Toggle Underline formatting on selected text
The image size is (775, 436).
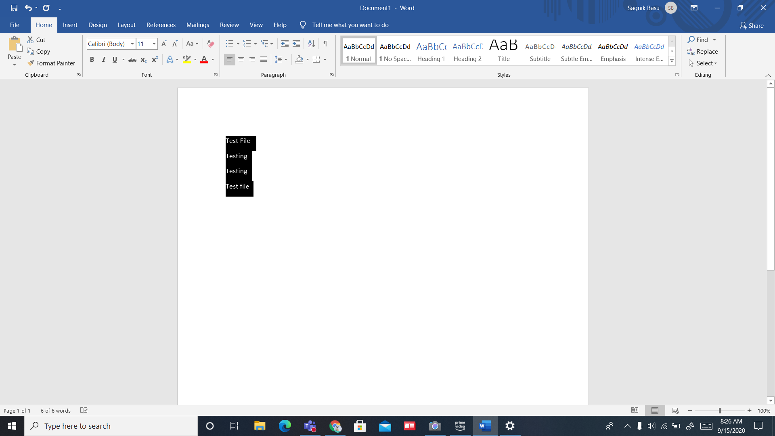(x=115, y=59)
